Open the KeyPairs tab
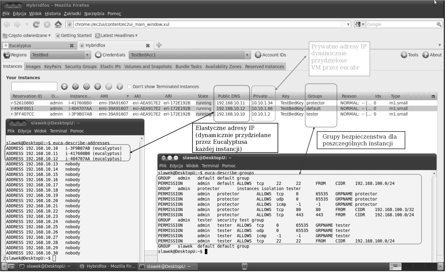 (x=53, y=66)
